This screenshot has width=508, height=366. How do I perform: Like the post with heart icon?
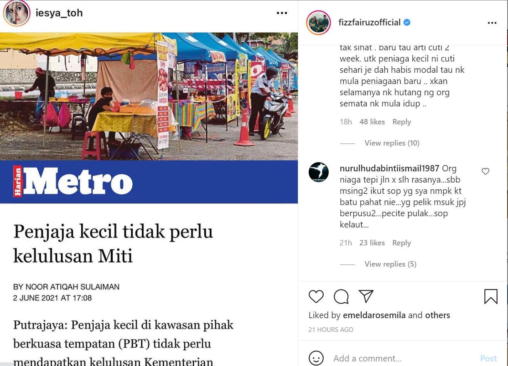[x=316, y=297]
